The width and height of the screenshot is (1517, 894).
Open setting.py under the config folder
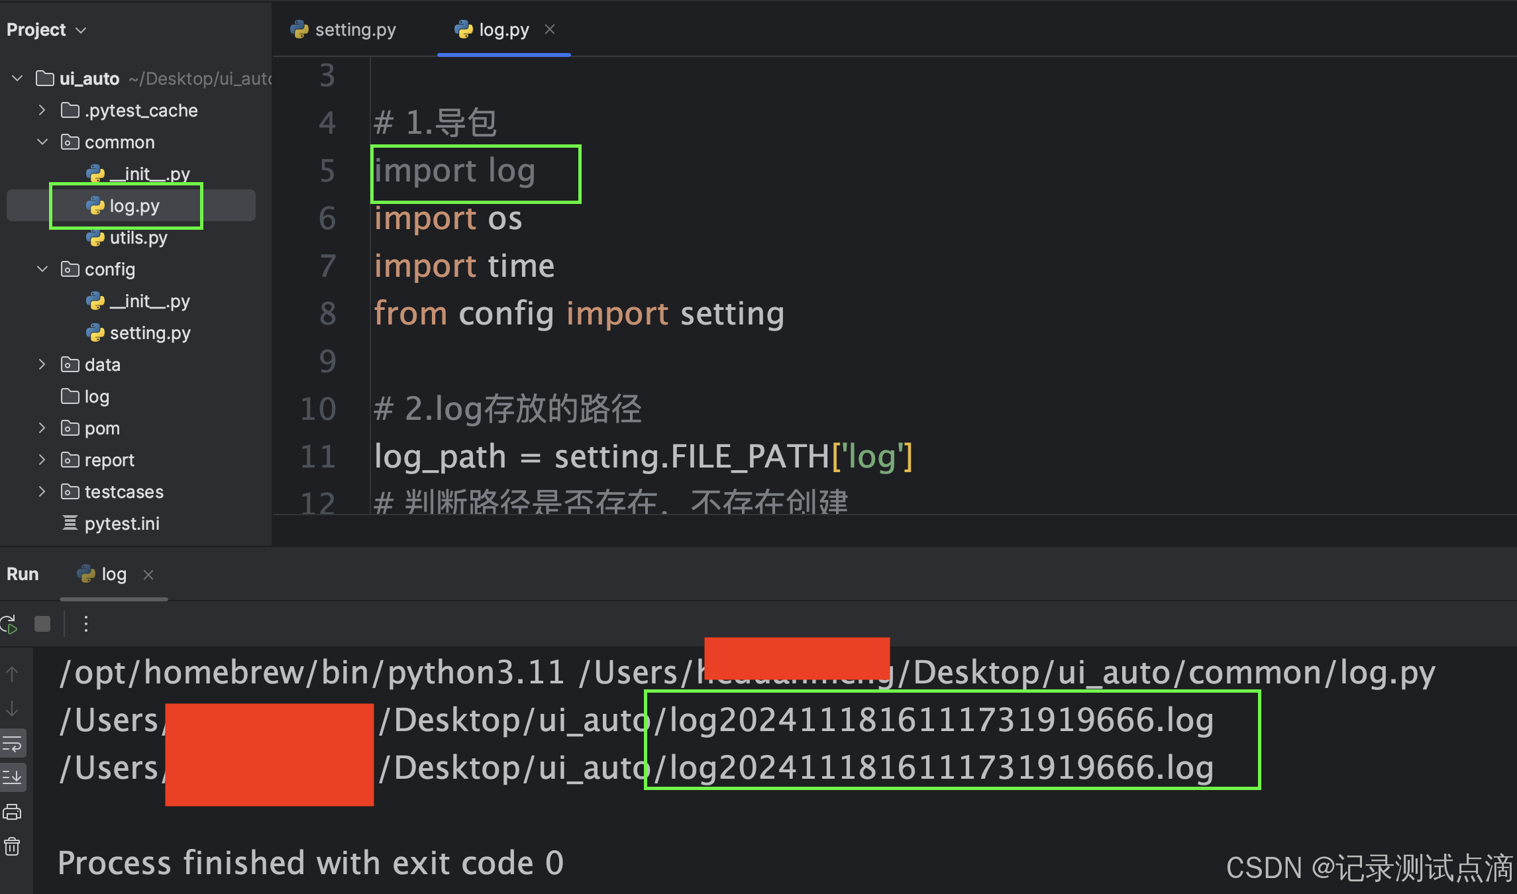150,332
